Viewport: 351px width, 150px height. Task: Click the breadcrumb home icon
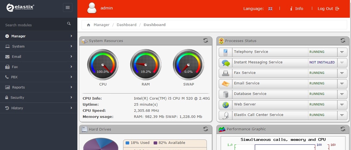point(88,25)
